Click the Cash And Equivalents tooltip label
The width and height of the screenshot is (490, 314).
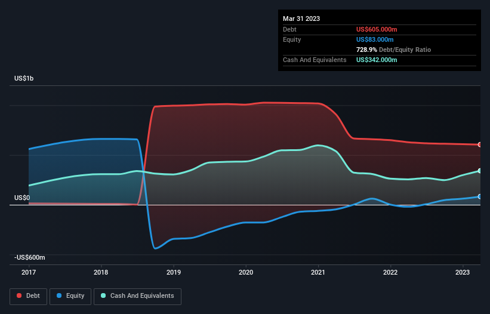(315, 60)
